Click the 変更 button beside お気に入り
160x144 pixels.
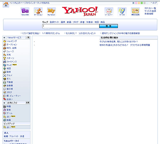click(x=28, y=103)
